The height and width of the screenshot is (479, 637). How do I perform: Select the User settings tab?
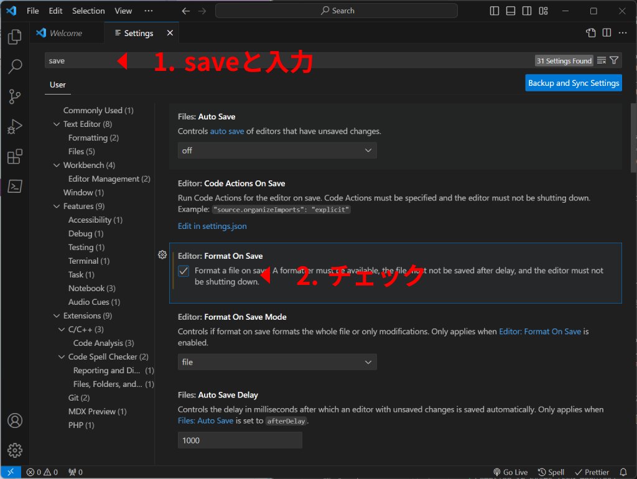click(x=58, y=85)
